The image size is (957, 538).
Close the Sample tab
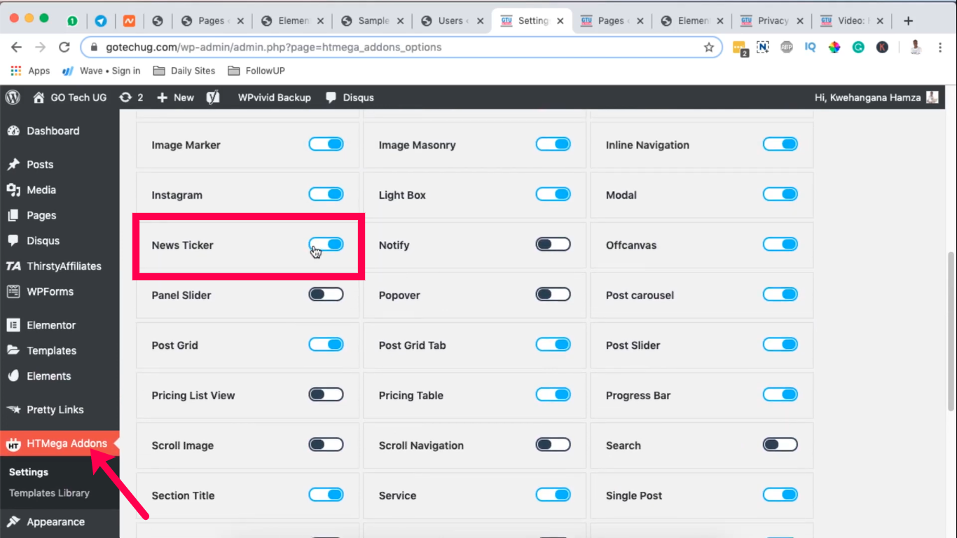tap(400, 21)
